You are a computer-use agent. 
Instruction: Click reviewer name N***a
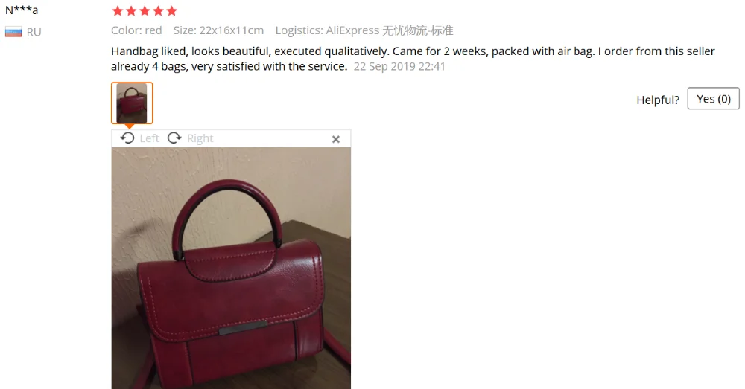(22, 10)
